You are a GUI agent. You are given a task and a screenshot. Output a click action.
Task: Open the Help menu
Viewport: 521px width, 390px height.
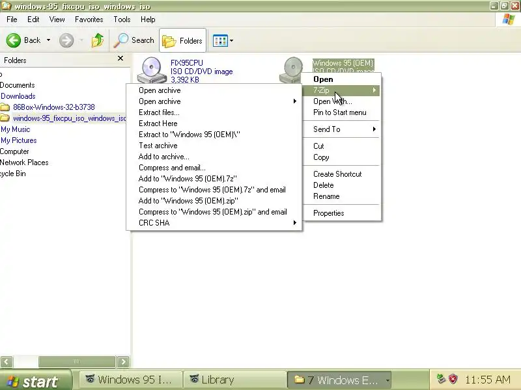(x=148, y=19)
